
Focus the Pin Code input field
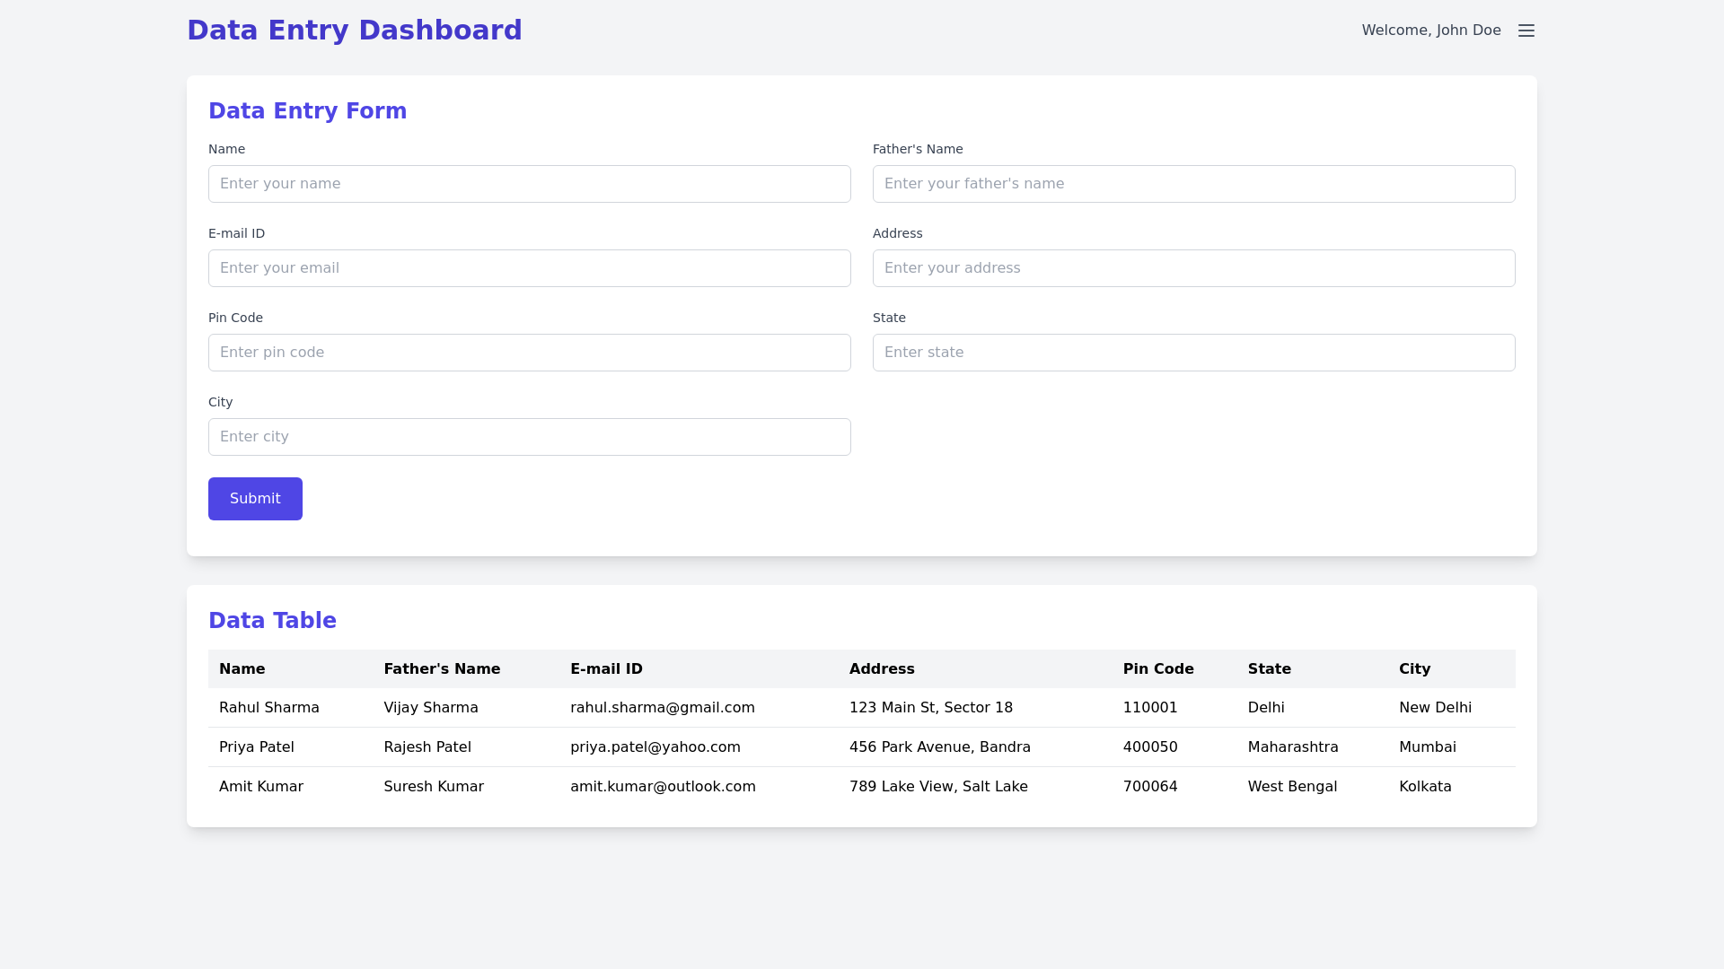[x=529, y=352]
